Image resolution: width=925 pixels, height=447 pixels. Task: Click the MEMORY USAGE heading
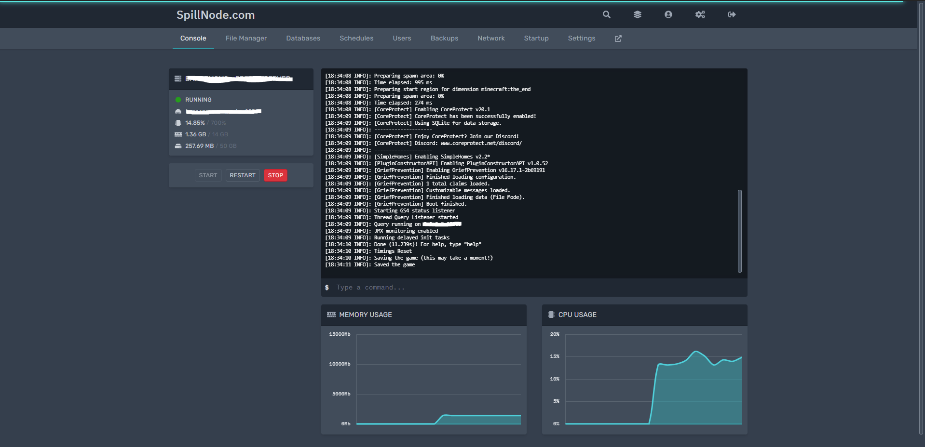point(366,315)
